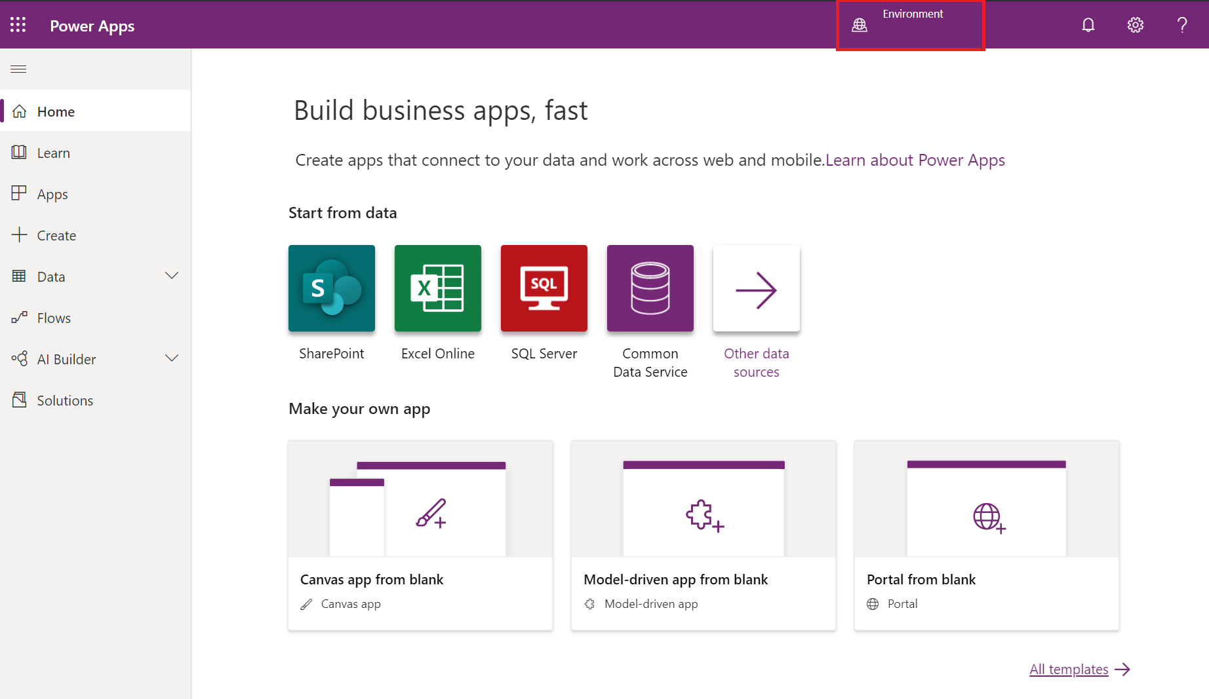Select the SQL Server tile
Screen dimensions: 1209x699
544,288
